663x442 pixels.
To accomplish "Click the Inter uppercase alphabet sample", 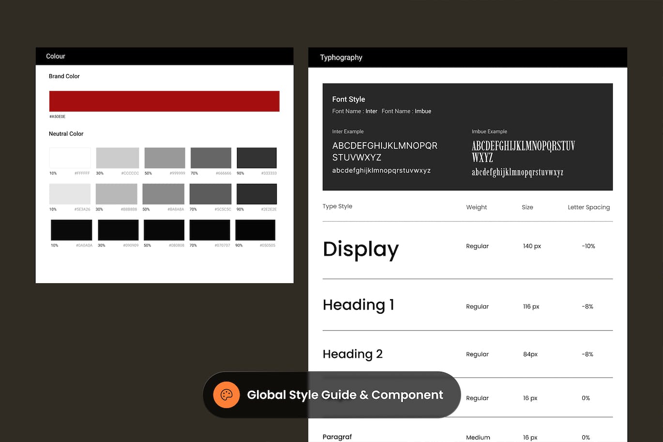I will 385,152.
